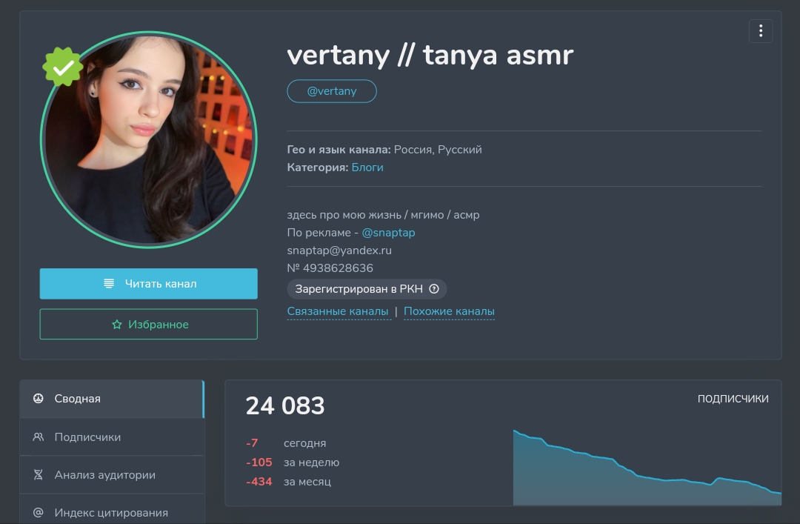Click the question mark icon beside РКН
Image resolution: width=800 pixels, height=524 pixels.
pos(433,289)
